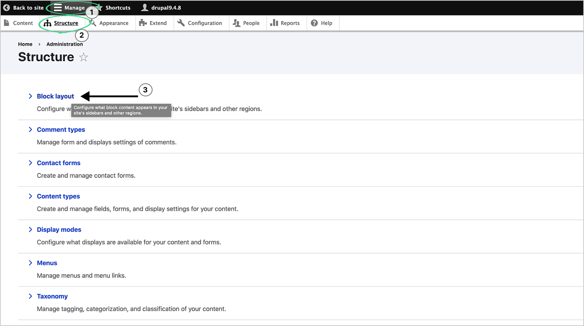Viewport: 584px width, 326px height.
Task: Click the Structure page heading
Action: coord(46,57)
